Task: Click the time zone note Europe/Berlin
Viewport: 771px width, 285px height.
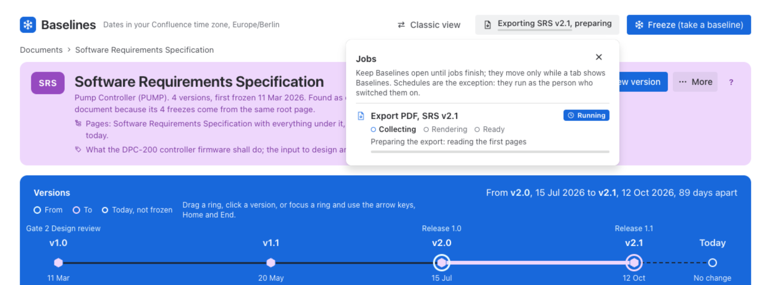Action: coord(191,25)
